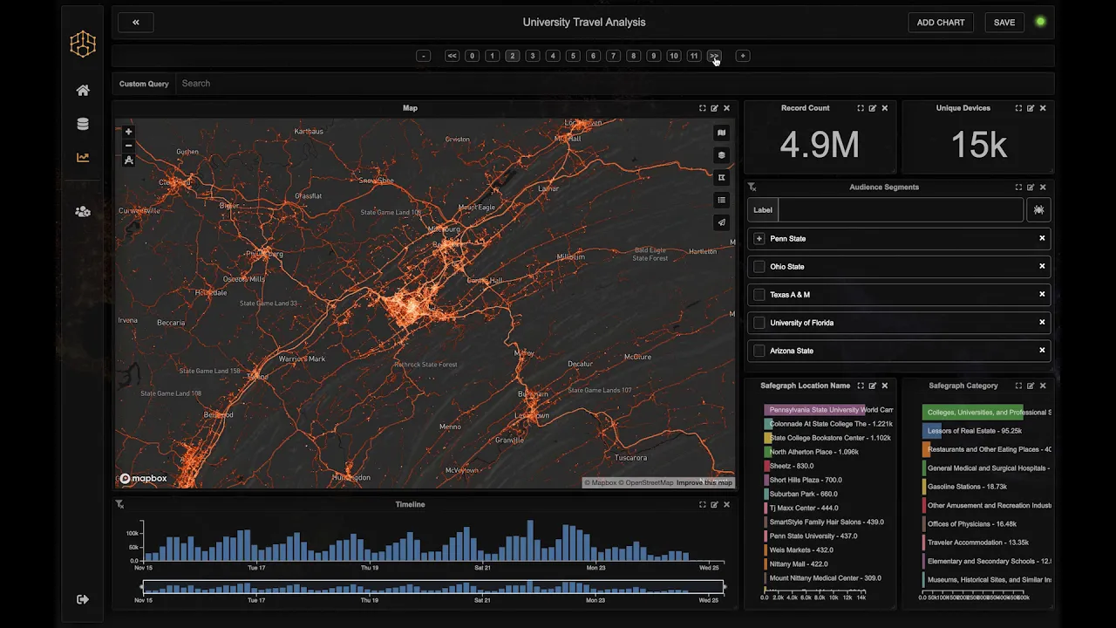The height and width of the screenshot is (628, 1116).
Task: Edit the Record Count panel
Action: coord(873,108)
